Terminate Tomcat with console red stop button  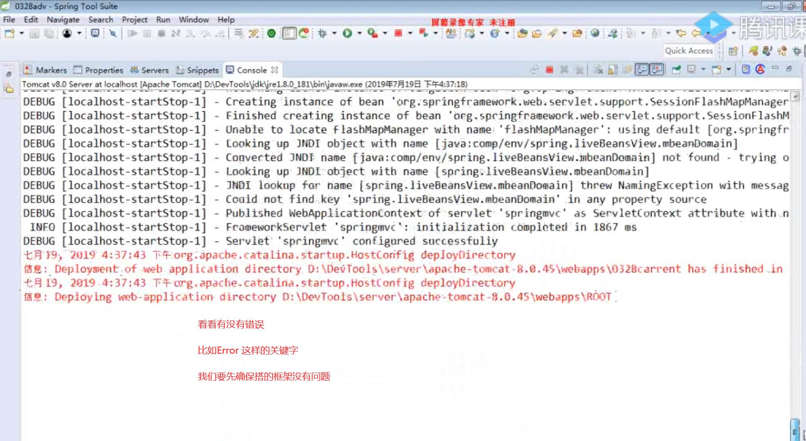[549, 69]
